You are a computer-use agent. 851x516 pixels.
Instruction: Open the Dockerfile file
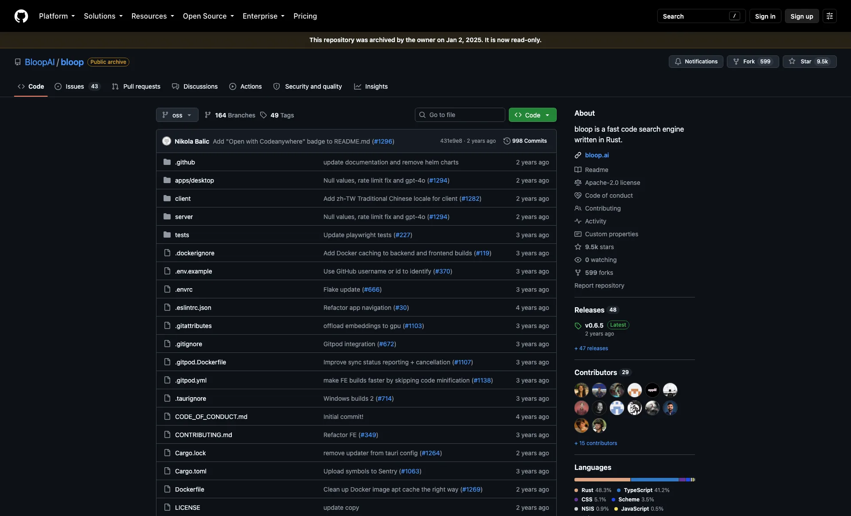[x=189, y=489]
